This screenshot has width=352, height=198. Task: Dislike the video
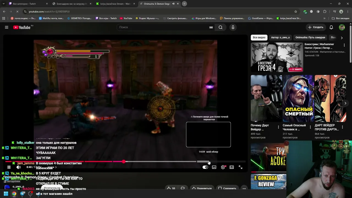(183, 188)
